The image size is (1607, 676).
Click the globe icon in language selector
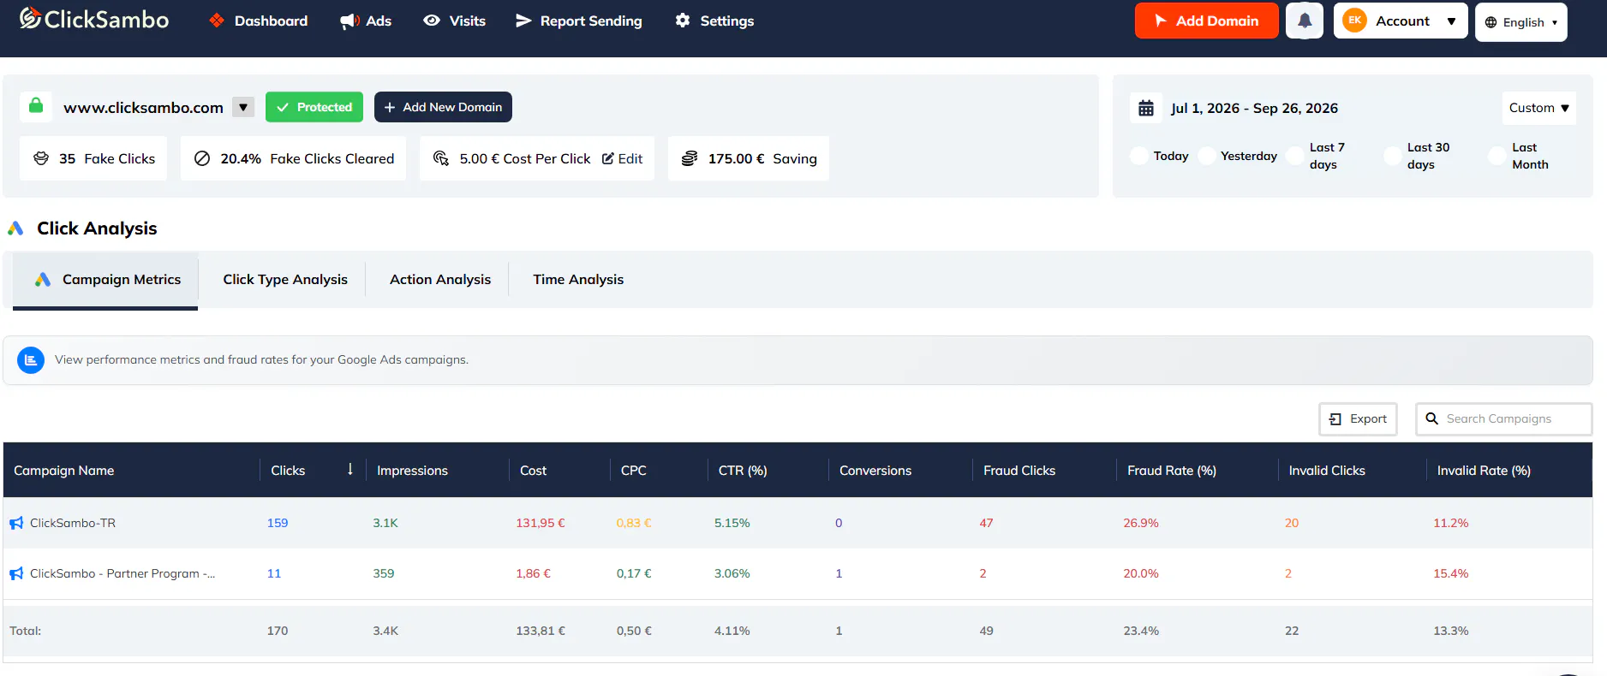click(x=1491, y=22)
